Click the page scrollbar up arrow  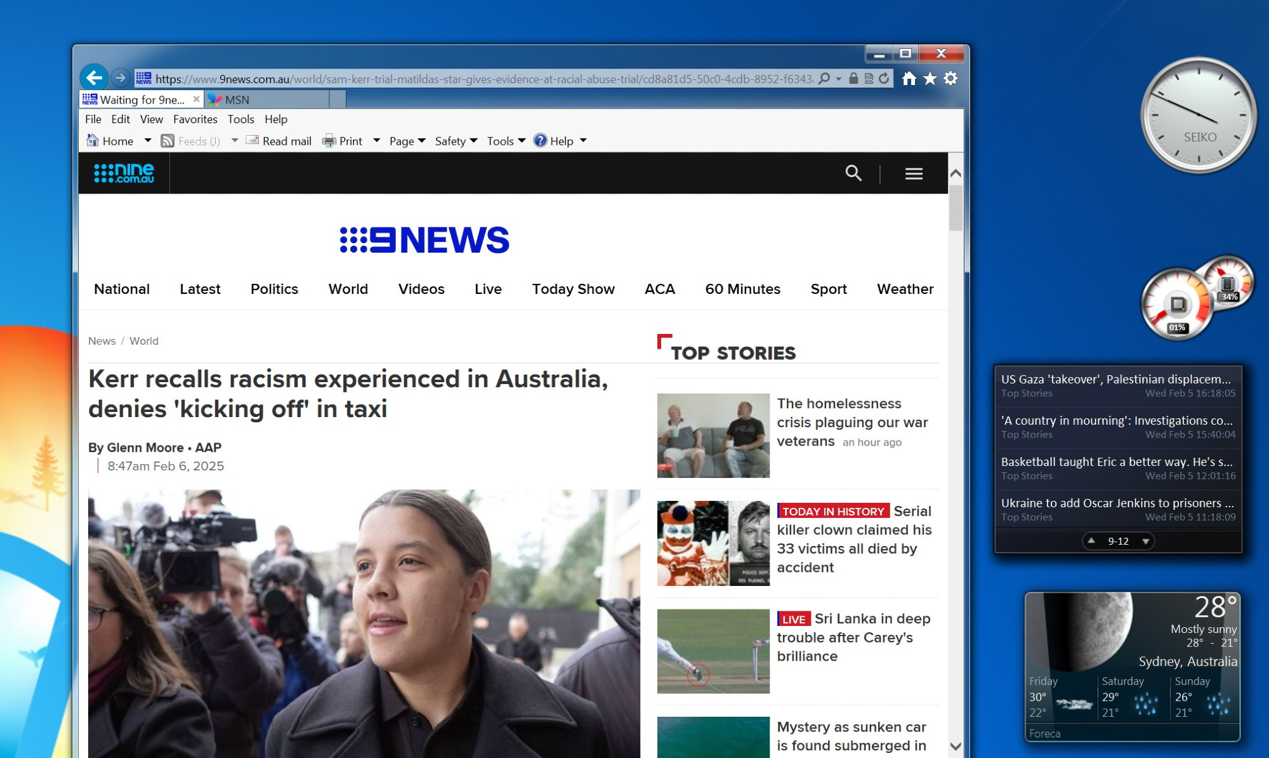[956, 173]
